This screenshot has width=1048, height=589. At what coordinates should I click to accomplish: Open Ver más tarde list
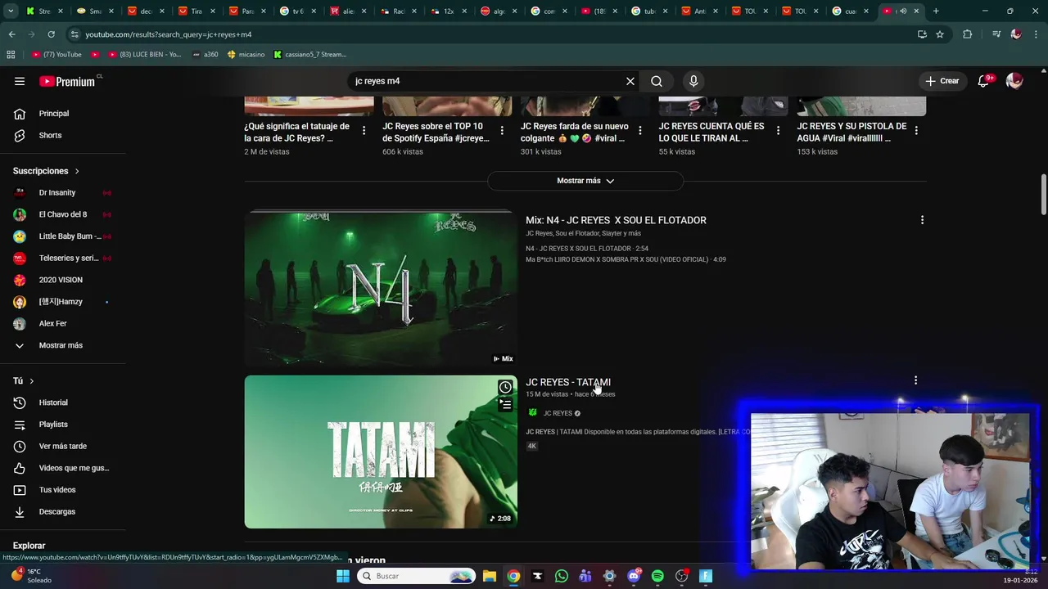pos(62,446)
